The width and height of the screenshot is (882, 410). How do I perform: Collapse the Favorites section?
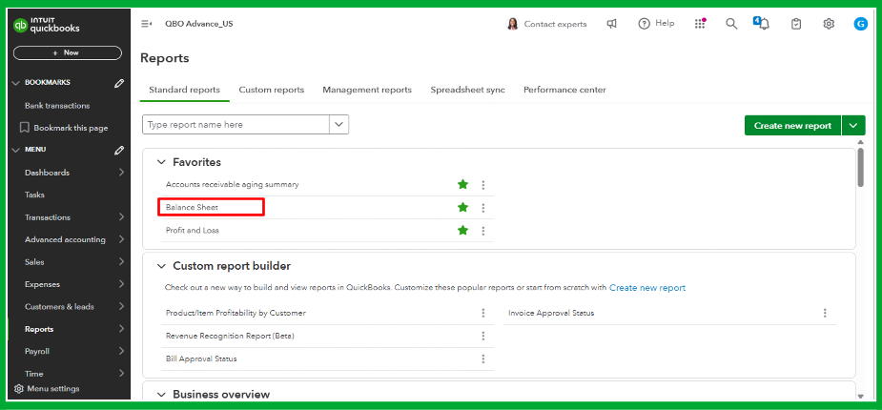160,162
